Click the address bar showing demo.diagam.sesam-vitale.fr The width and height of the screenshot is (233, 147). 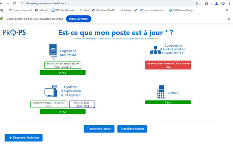pyautogui.click(x=109, y=3)
